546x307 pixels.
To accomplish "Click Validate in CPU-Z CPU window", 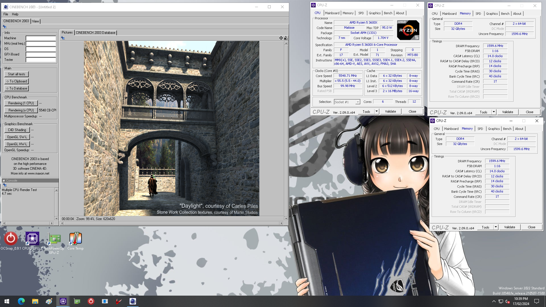I will 390,111.
